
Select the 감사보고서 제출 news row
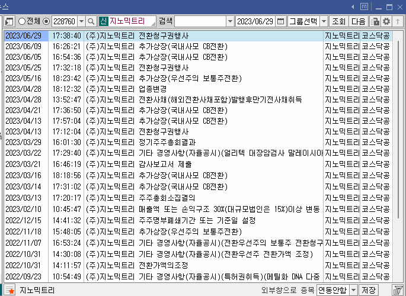tap(198, 164)
